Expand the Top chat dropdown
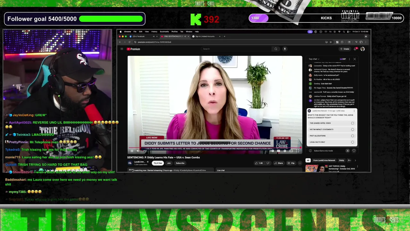This screenshot has width=410, height=231. pos(314,59)
